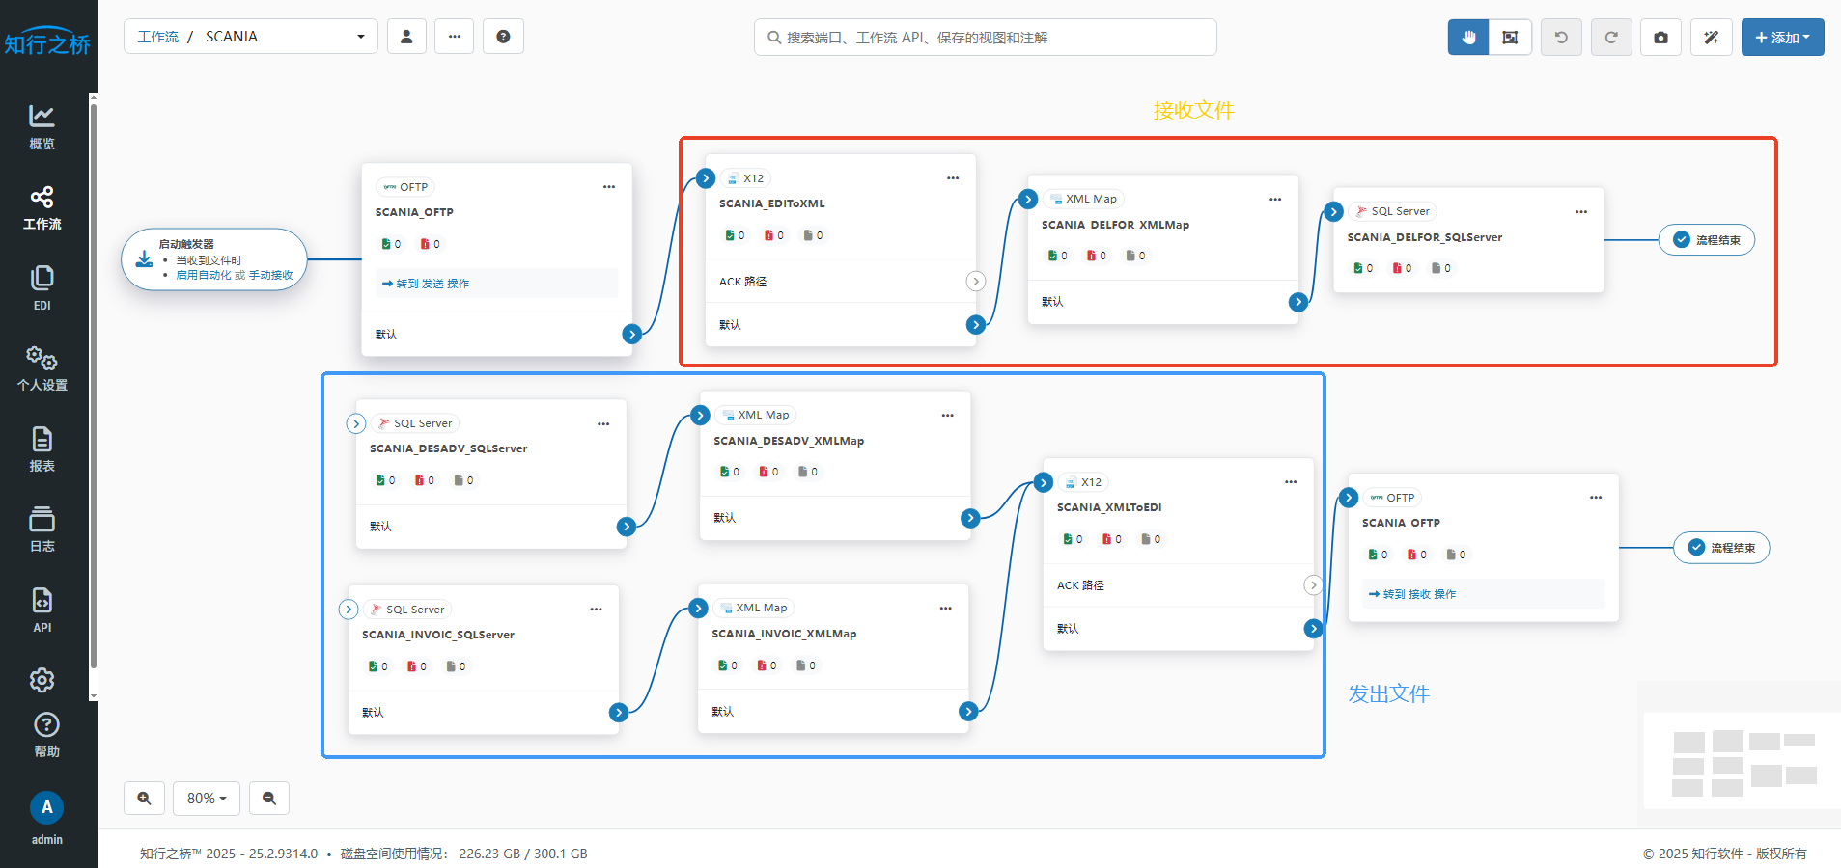The height and width of the screenshot is (868, 1841).
Task: Open the Add dropdown button
Action: [x=1782, y=38]
